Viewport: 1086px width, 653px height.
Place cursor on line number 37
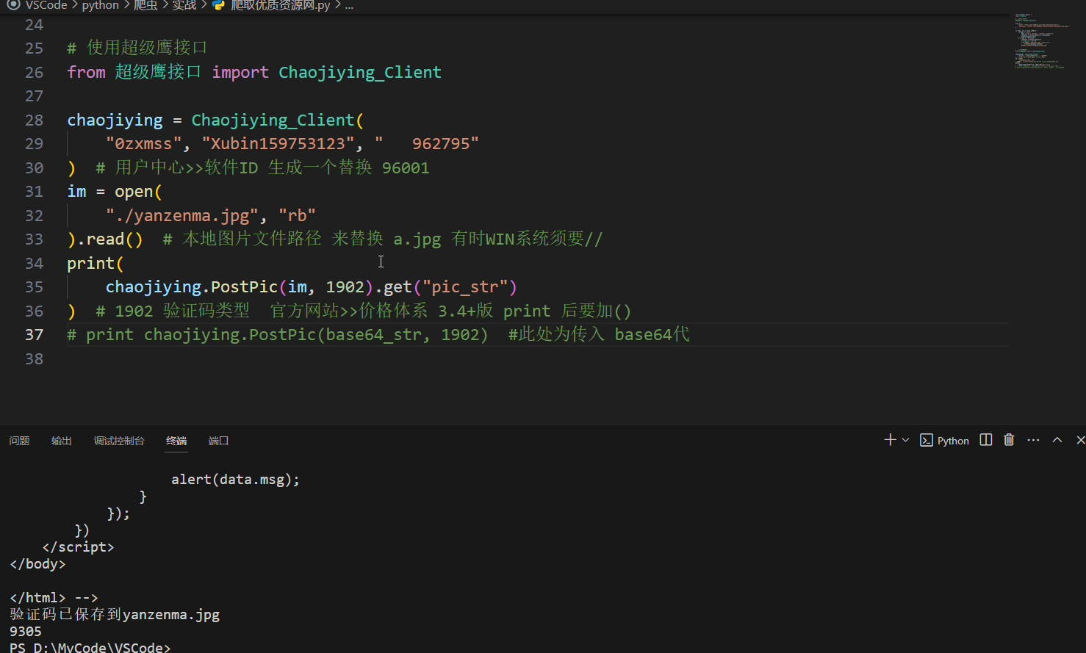(34, 335)
